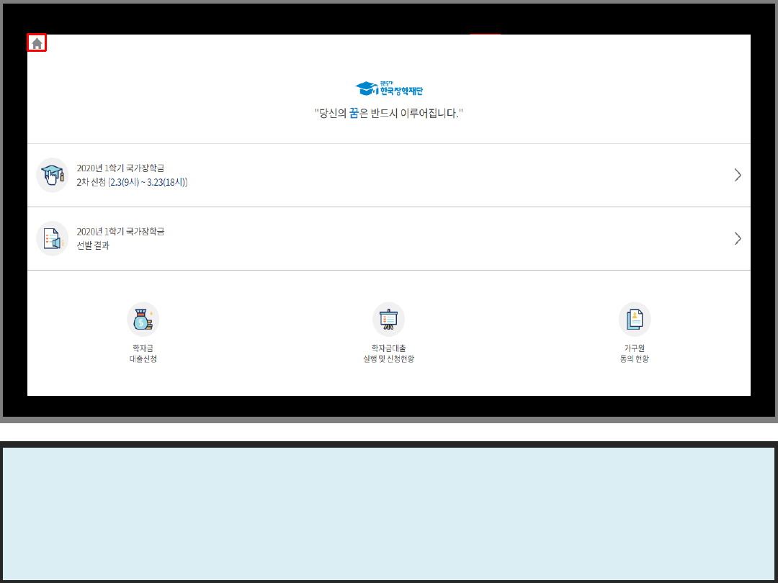Expand the 선발 결과 row using its chevron
778x583 pixels.
pyautogui.click(x=737, y=238)
